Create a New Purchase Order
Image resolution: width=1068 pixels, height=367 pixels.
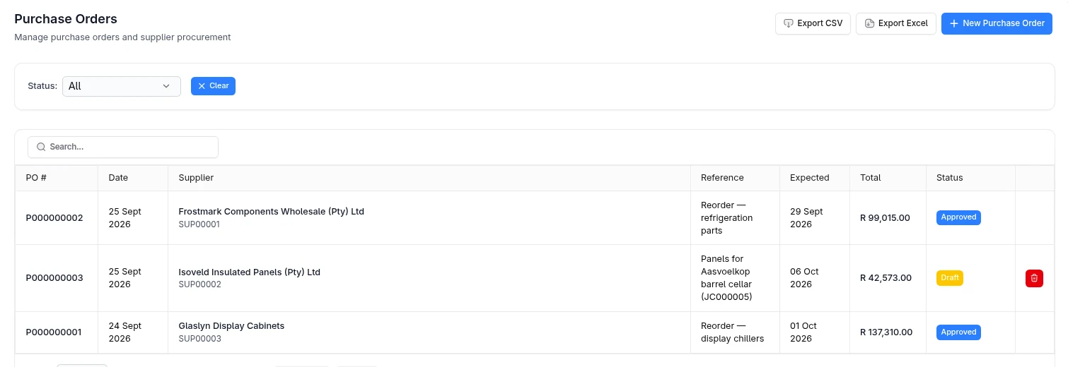[x=997, y=23]
